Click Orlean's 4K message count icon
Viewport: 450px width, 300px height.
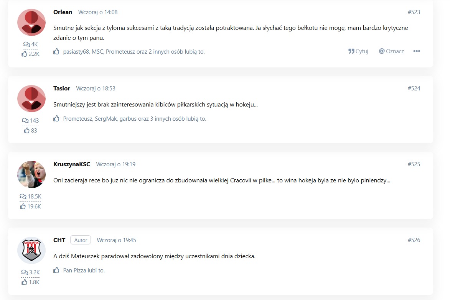pos(27,44)
